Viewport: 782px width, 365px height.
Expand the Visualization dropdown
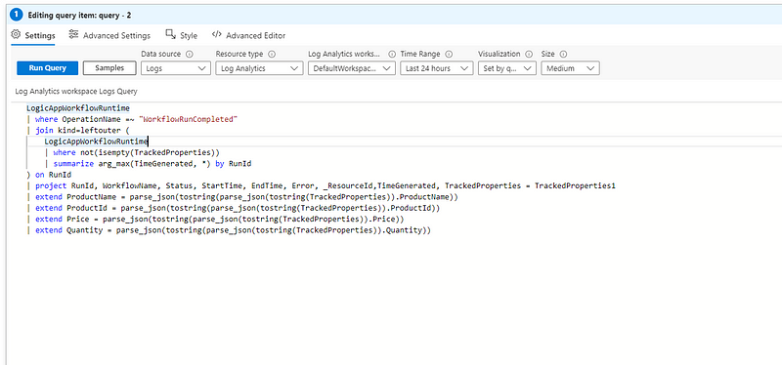pos(507,68)
